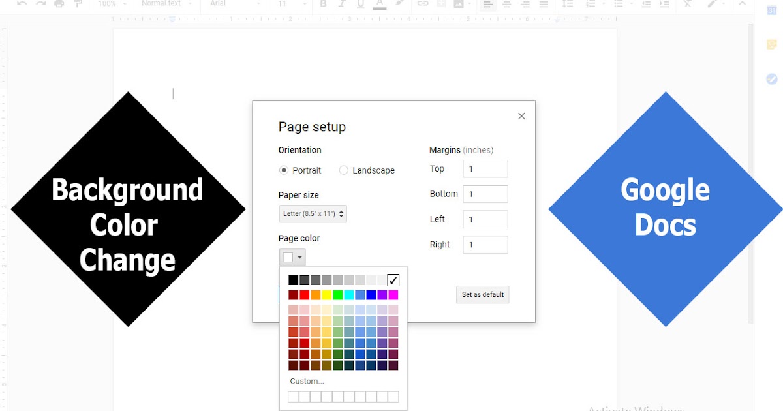Click the Bulleted list icon
This screenshot has width=783, height=411.
tap(619, 3)
